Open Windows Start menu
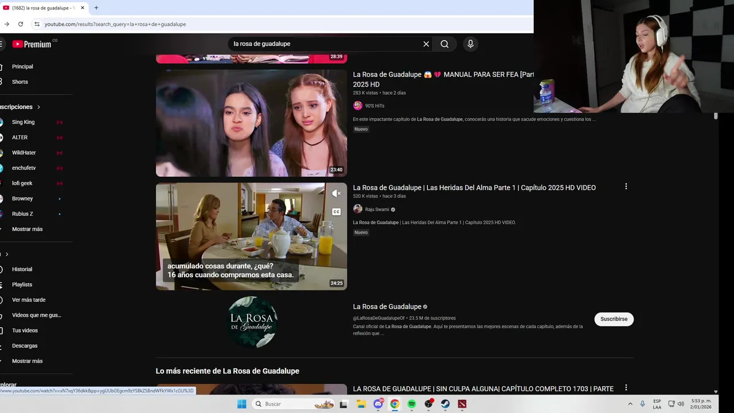 241,404
